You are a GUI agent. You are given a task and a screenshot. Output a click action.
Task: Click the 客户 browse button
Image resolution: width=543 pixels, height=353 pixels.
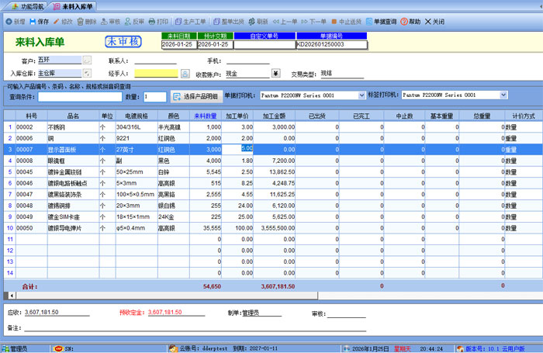click(x=87, y=60)
